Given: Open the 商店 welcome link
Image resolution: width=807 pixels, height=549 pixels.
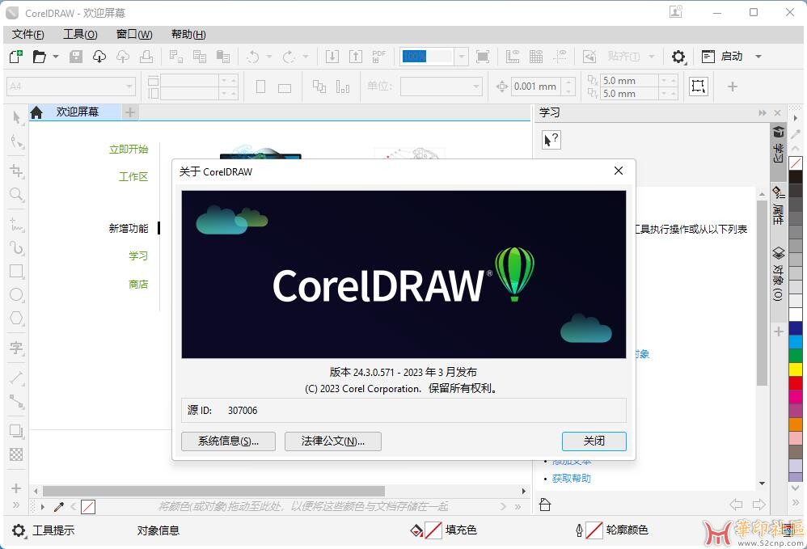Looking at the screenshot, I should pos(138,284).
